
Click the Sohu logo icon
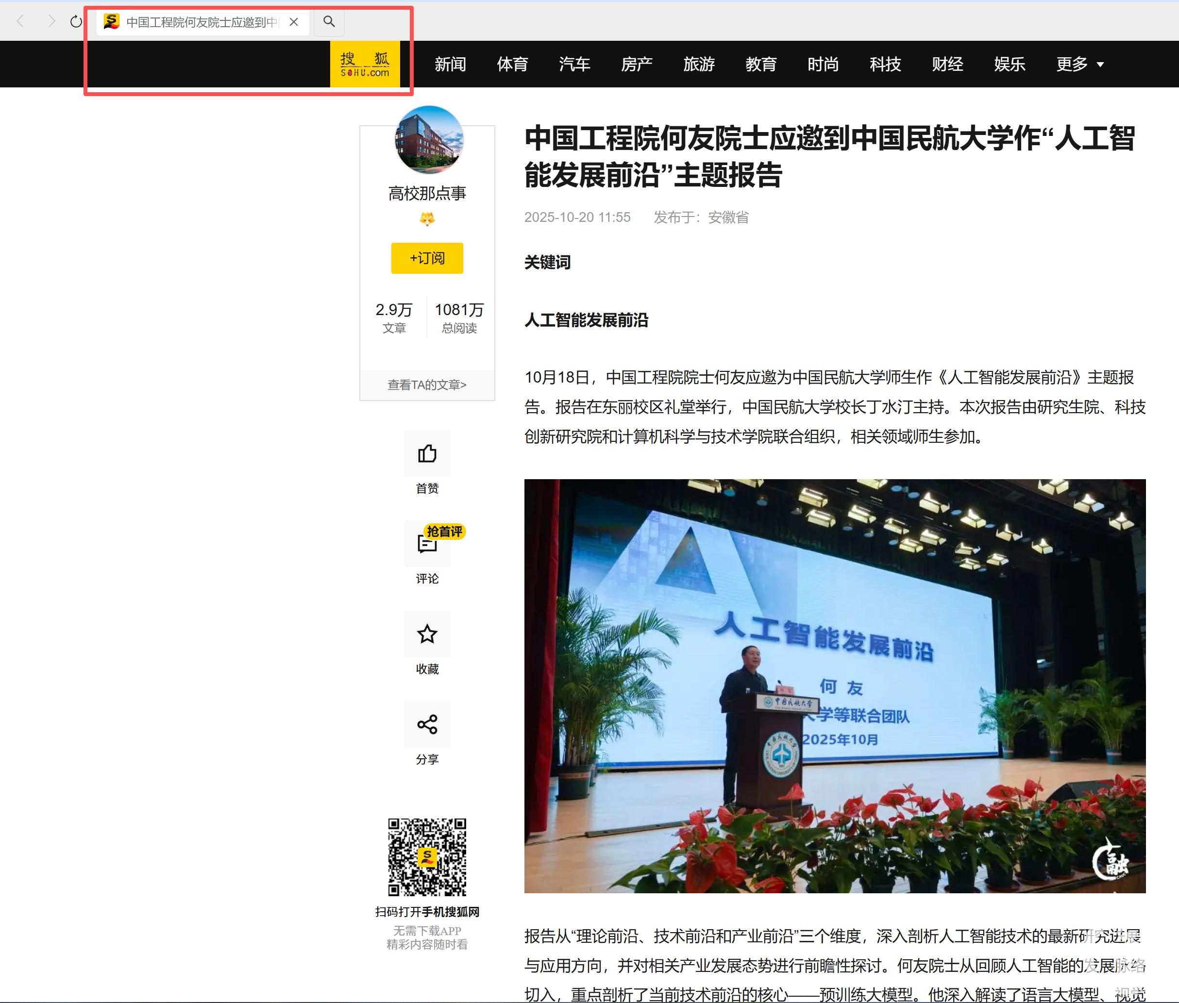point(365,64)
